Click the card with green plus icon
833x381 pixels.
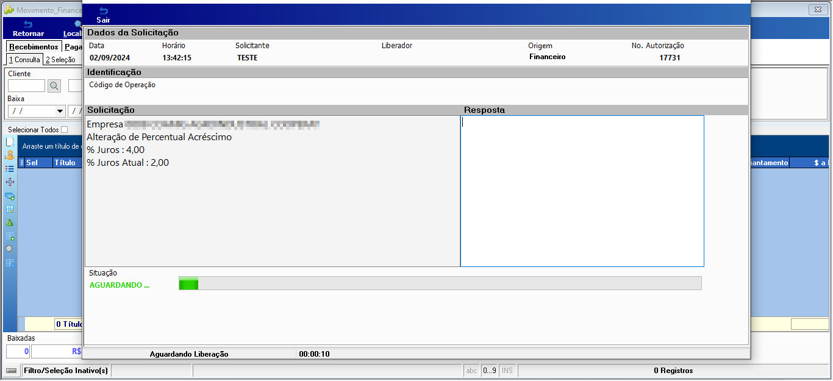[x=10, y=196]
